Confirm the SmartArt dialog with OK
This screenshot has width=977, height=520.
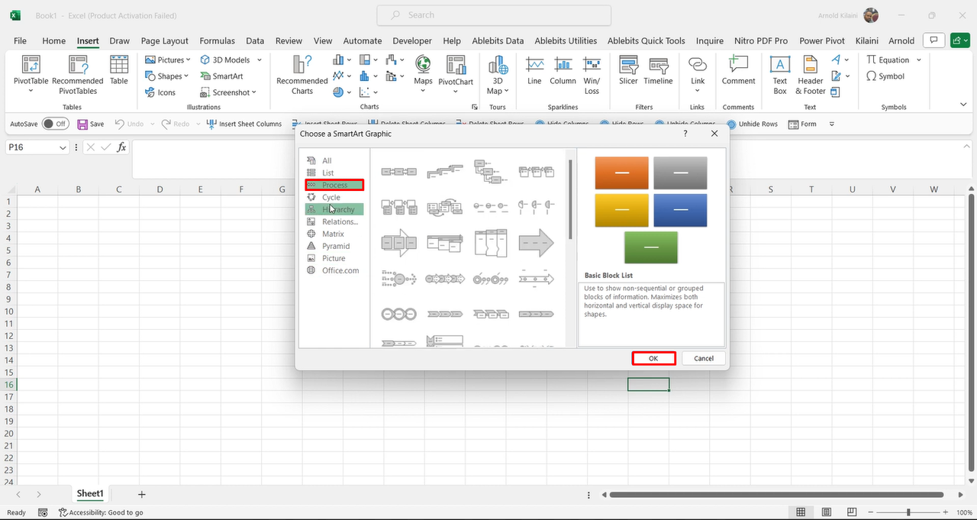pyautogui.click(x=653, y=358)
